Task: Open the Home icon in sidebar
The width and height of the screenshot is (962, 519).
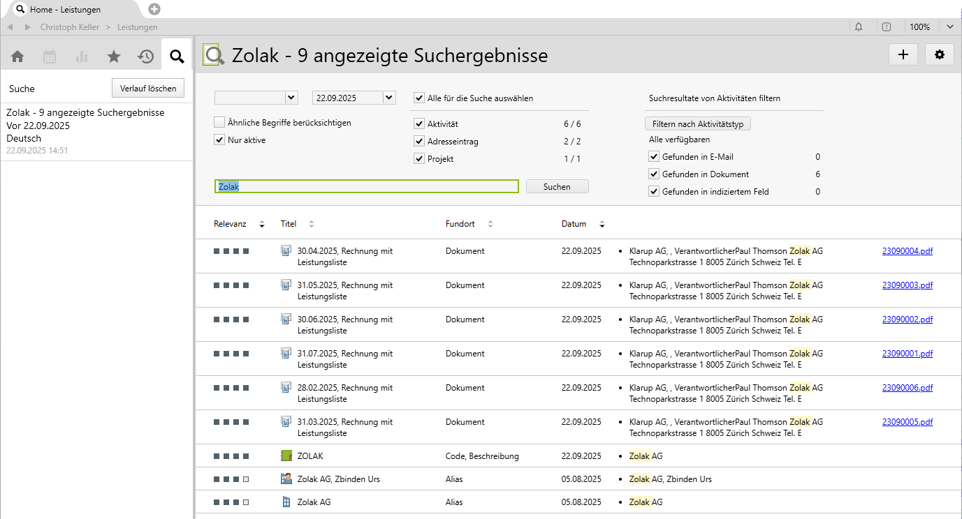Action: pos(17,57)
